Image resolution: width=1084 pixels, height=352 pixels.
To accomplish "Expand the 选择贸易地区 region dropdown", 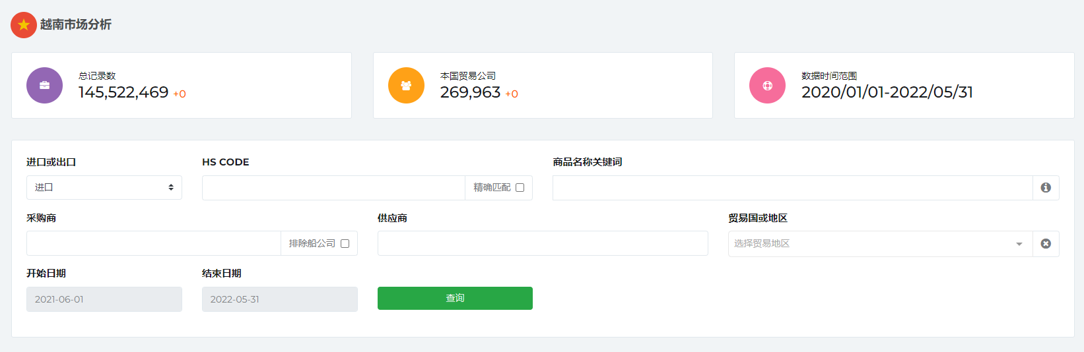I will (x=871, y=244).
